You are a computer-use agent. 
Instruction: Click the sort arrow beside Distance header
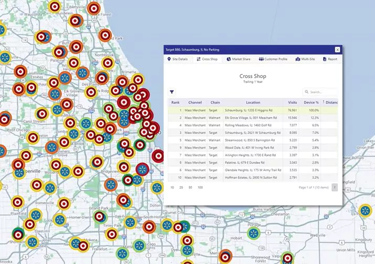(x=324, y=102)
